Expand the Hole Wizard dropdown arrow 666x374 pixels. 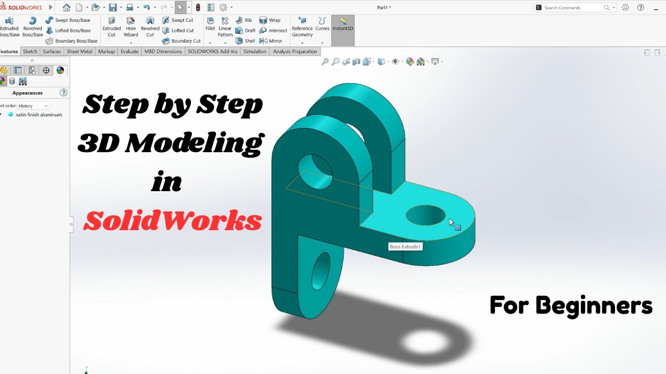131,43
